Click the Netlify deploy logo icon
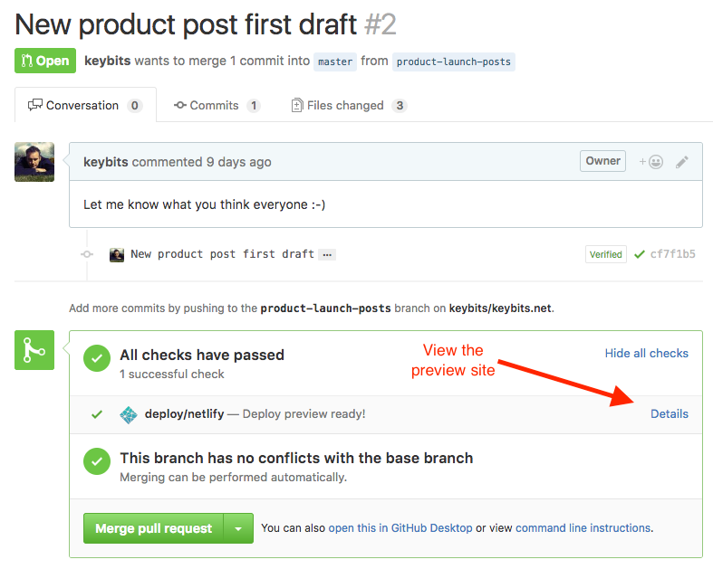 pyautogui.click(x=129, y=414)
